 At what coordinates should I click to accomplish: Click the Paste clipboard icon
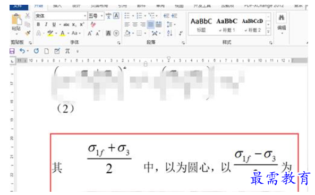pos(16,20)
